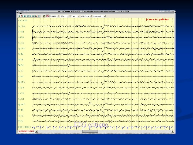Select the T6 O2 channel label
The image size is (193, 145).
tap(21, 65)
